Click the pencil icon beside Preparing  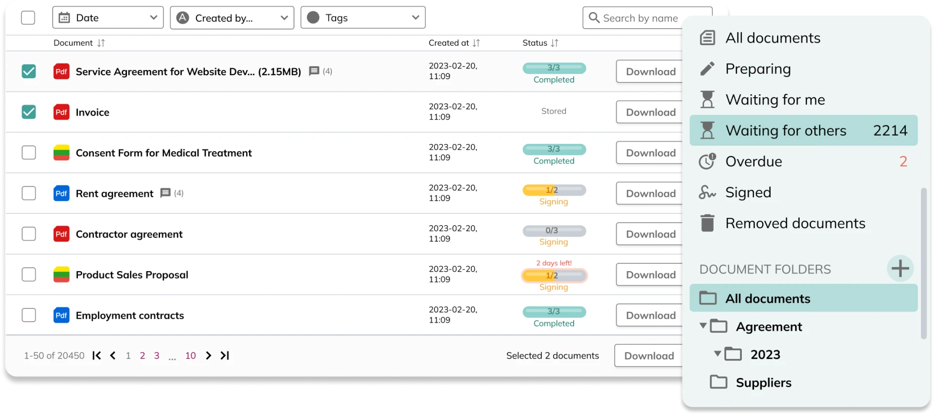(707, 69)
